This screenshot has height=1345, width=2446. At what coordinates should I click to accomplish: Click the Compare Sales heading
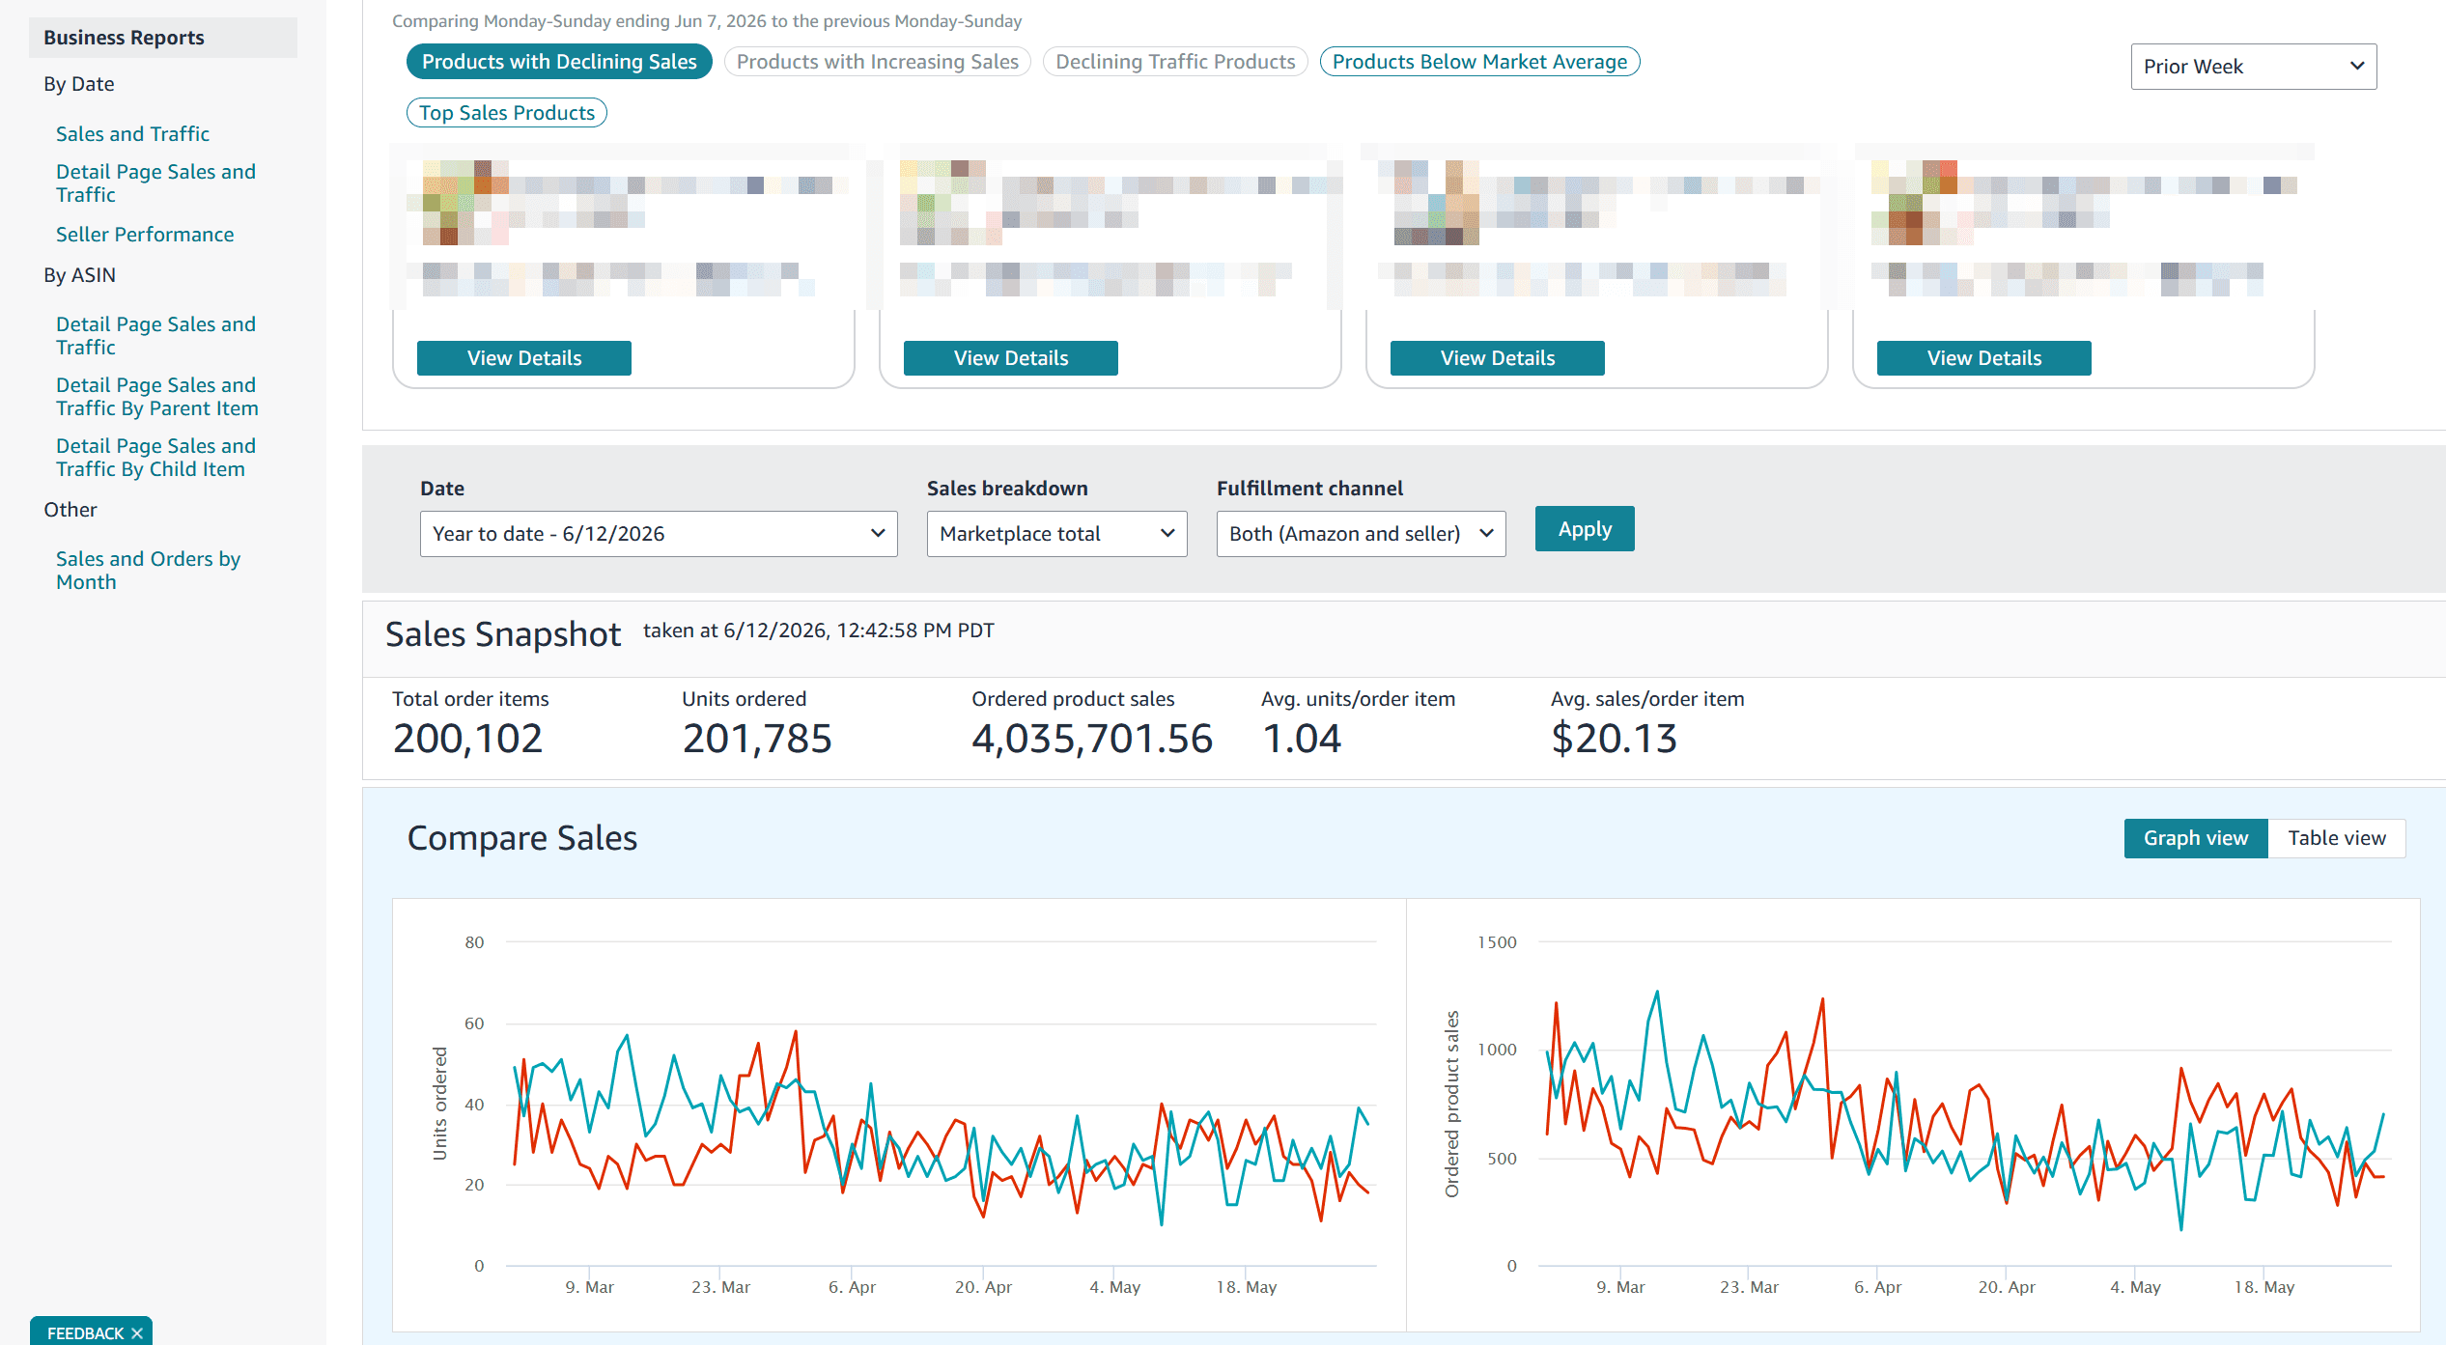pos(522,838)
